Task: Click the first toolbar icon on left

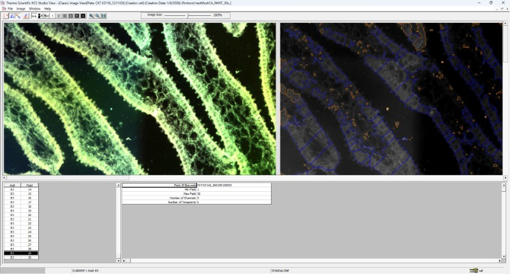Action: point(6,16)
